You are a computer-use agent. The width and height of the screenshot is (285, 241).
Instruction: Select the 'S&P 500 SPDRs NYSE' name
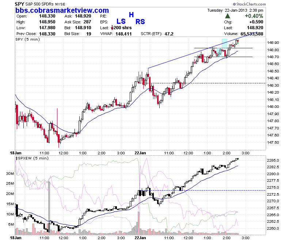tap(45, 4)
